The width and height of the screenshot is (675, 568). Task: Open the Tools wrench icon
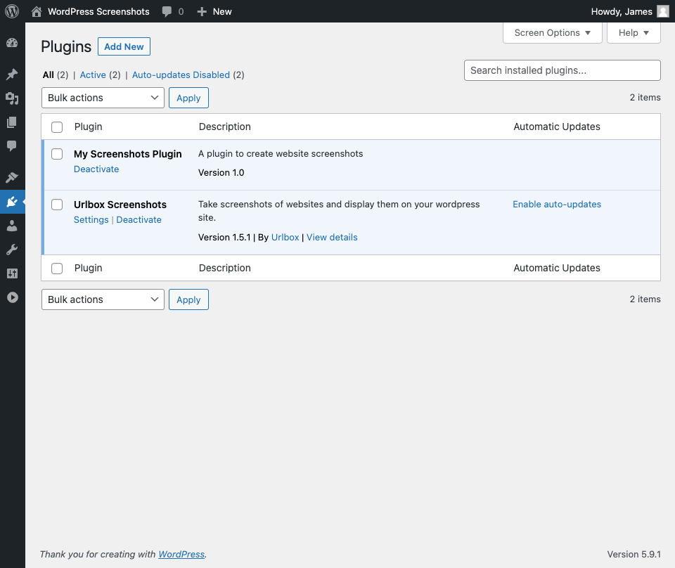[12, 249]
